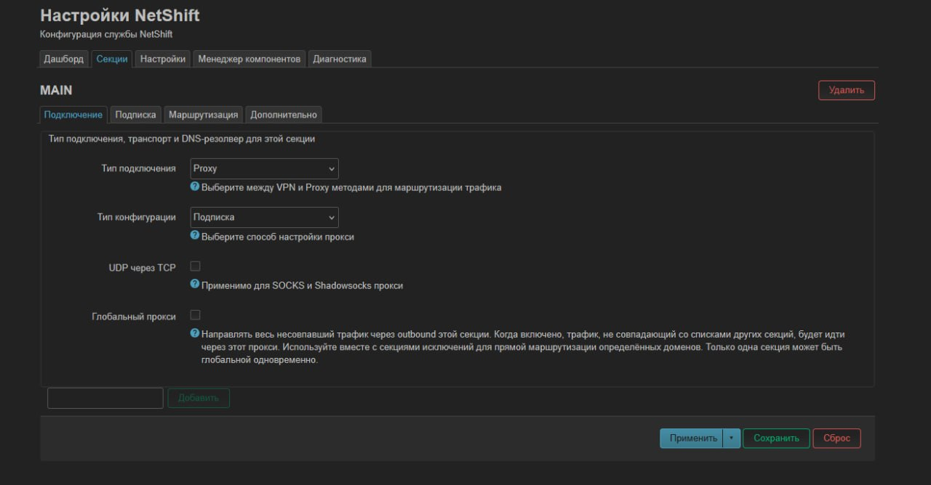Click the Конфигурация службы NetShift subtitle

[106, 34]
